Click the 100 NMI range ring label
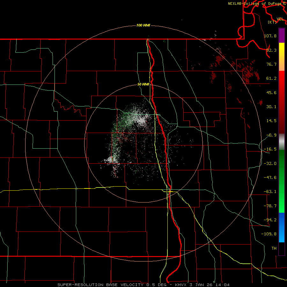Image resolution: width=287 pixels, height=287 pixels. (143, 25)
